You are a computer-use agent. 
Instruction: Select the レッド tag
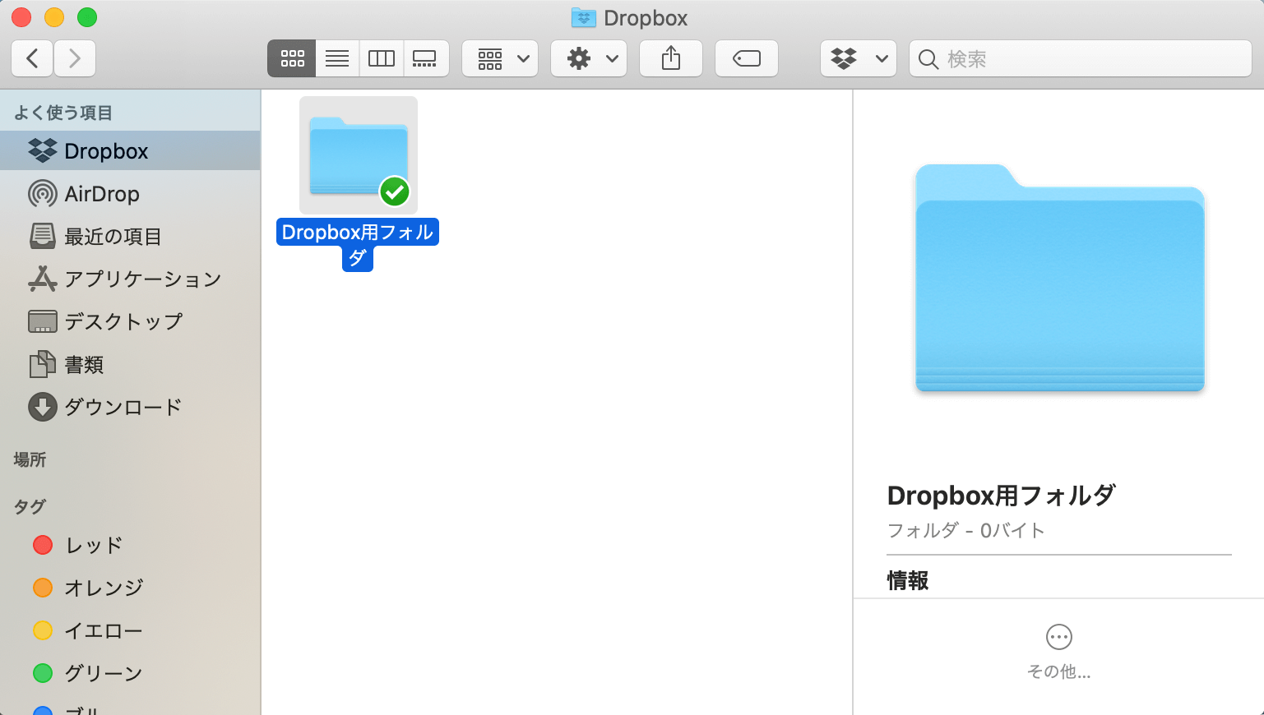pyautogui.click(x=130, y=545)
